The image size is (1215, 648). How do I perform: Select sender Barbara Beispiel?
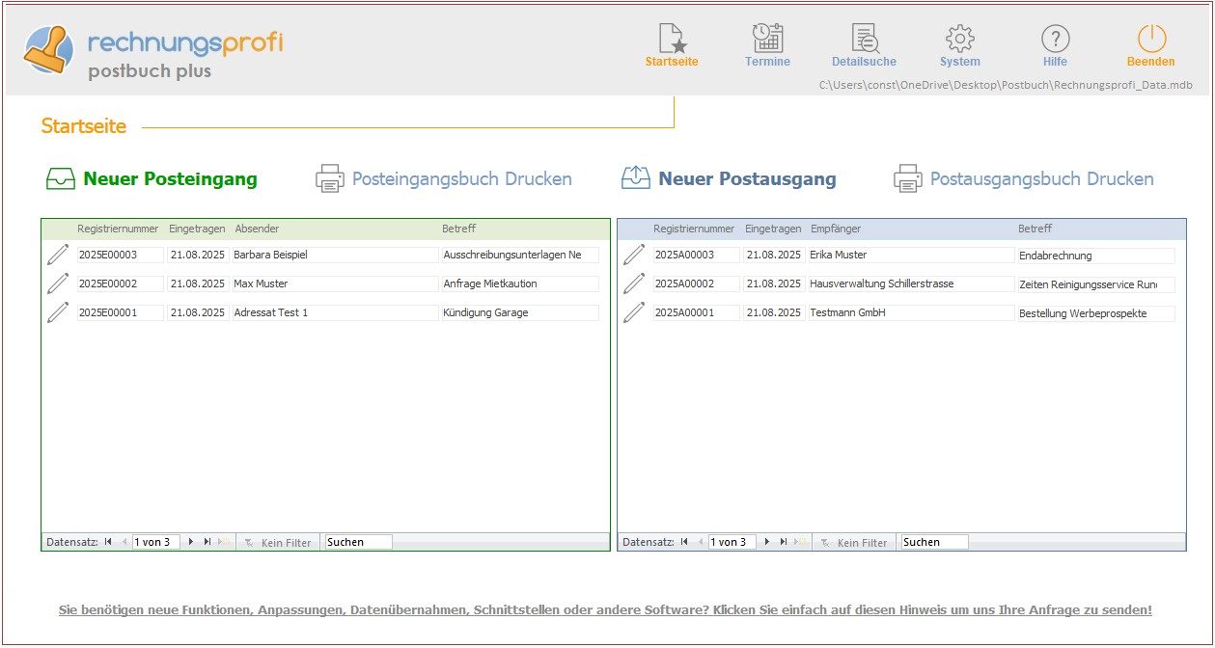coord(335,255)
